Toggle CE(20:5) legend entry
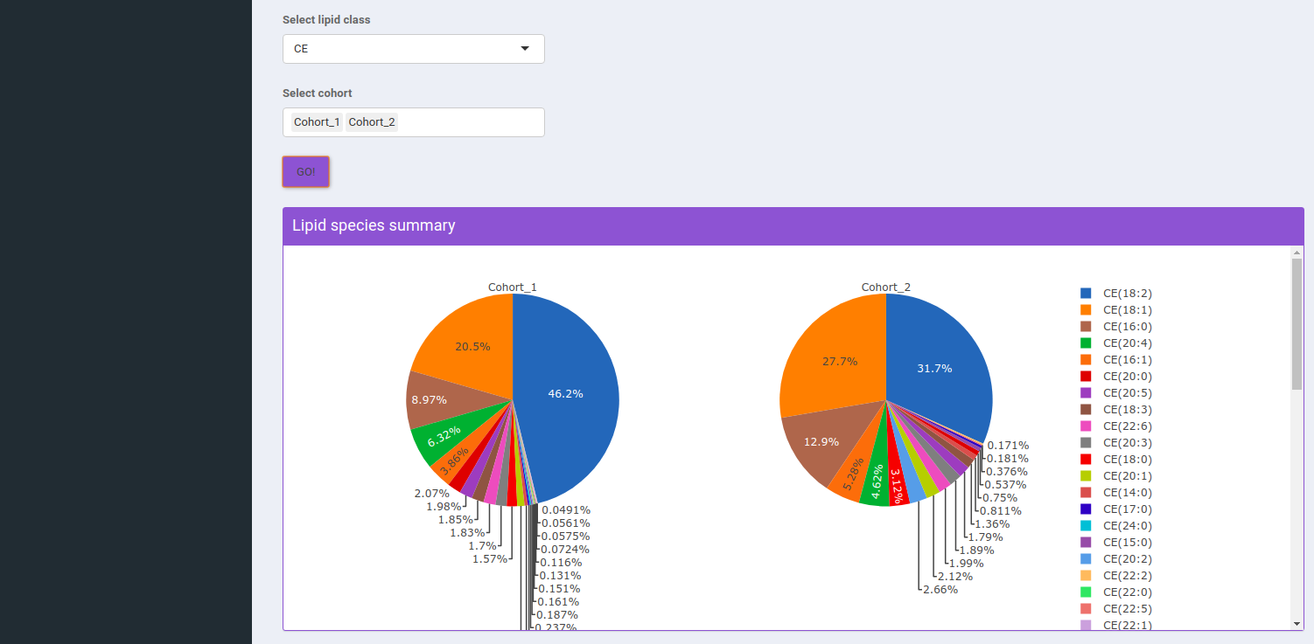Screen dimensions: 1314x644 click(x=1115, y=393)
